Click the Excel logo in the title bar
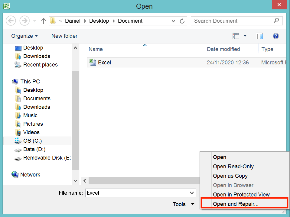 tap(7, 6)
